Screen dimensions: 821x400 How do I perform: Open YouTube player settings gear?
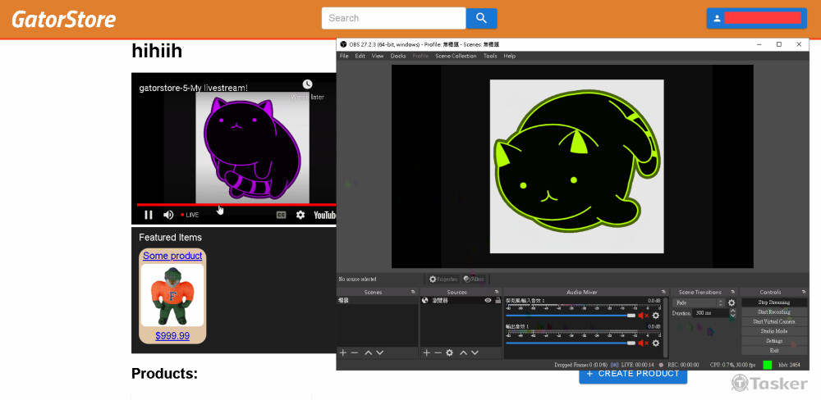(300, 215)
